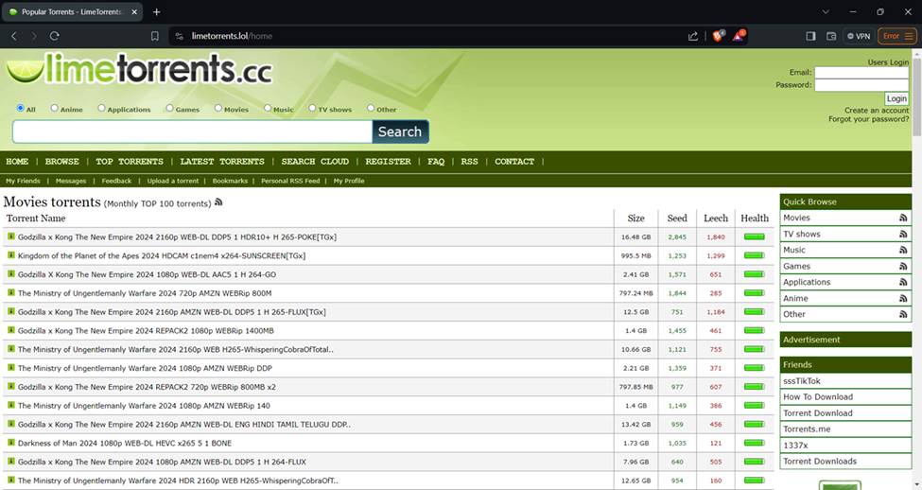This screenshot has width=922, height=490.
Task: Select the Movies search category radio button
Action: (218, 109)
